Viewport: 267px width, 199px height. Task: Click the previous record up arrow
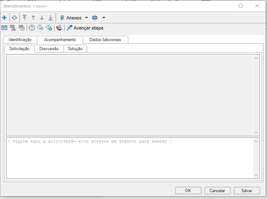tap(33, 18)
